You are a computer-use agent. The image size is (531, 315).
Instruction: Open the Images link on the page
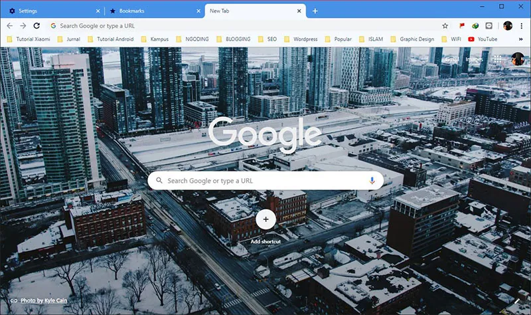click(474, 59)
